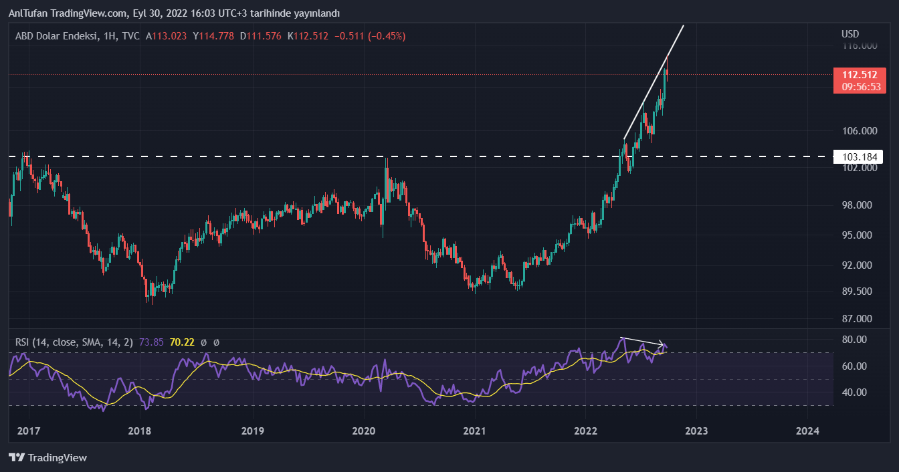
Task: Click the AnlTufan author name in header
Action: click(29, 13)
